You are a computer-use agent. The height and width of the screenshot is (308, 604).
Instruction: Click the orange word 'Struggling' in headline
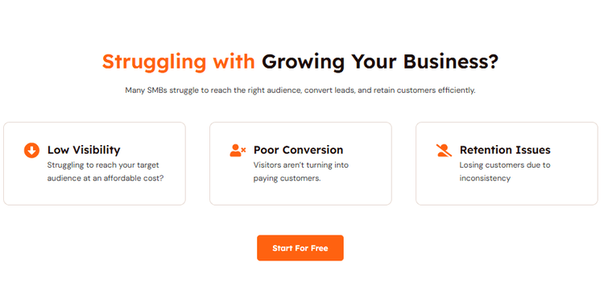pos(154,62)
